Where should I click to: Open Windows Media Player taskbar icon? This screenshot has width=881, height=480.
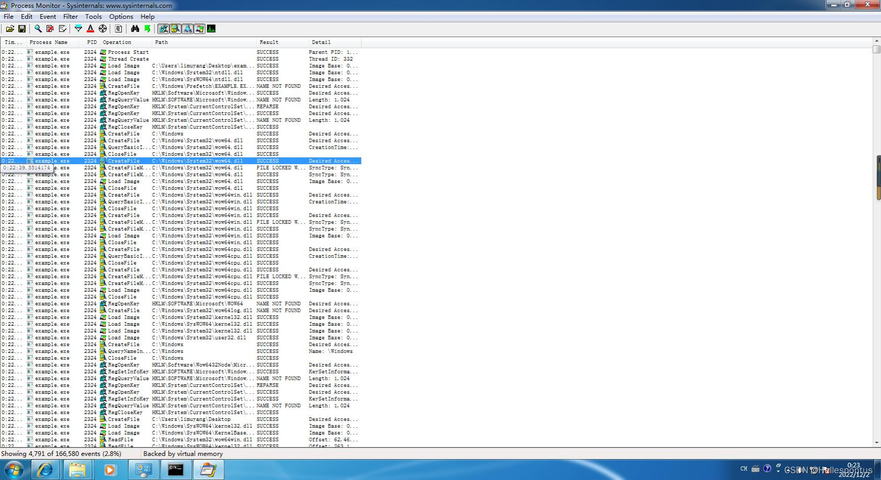click(110, 470)
